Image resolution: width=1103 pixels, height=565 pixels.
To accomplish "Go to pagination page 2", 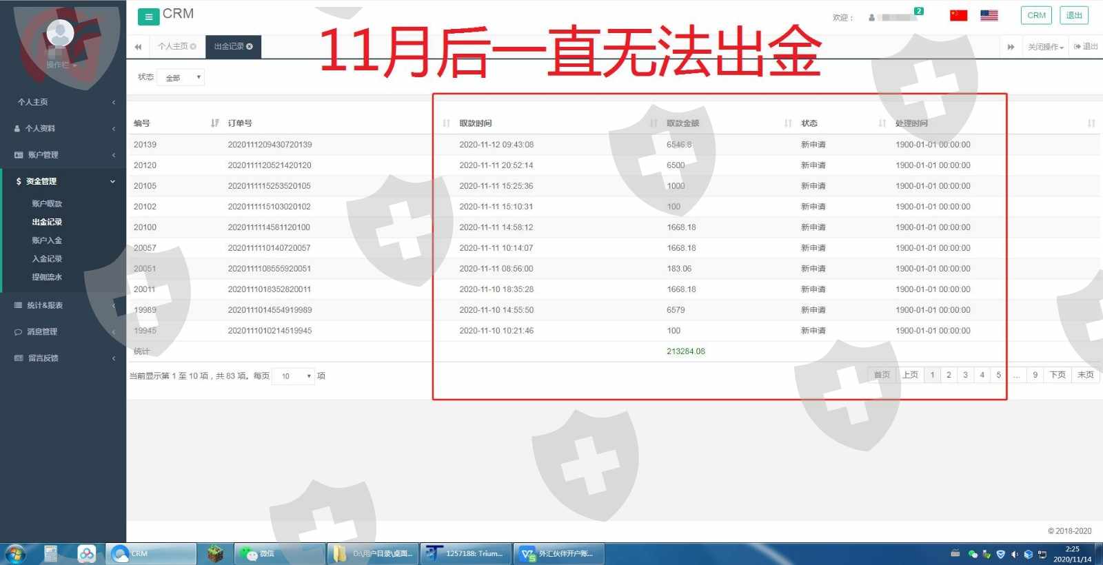I will pyautogui.click(x=949, y=375).
